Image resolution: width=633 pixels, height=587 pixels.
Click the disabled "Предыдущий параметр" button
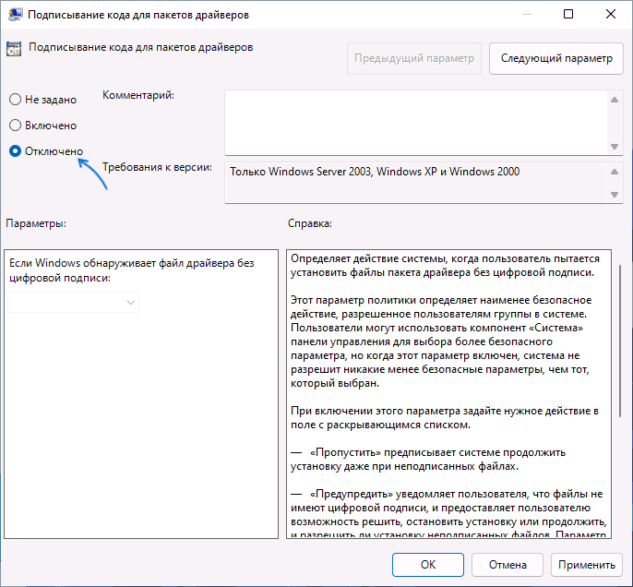[x=414, y=58]
